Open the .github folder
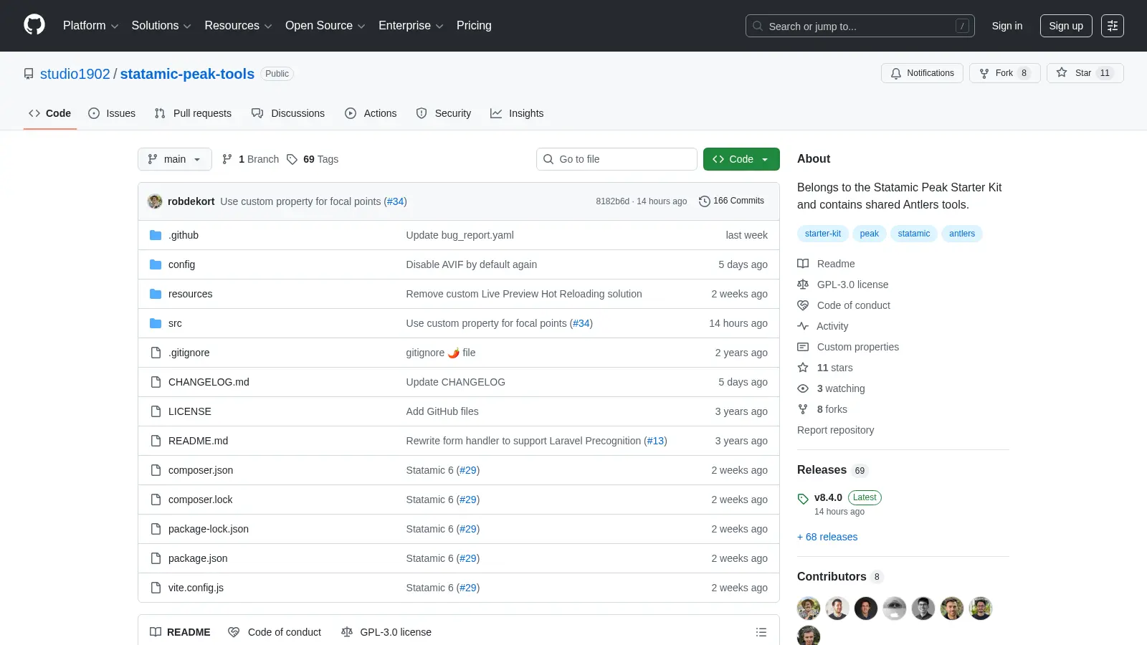 tap(184, 235)
